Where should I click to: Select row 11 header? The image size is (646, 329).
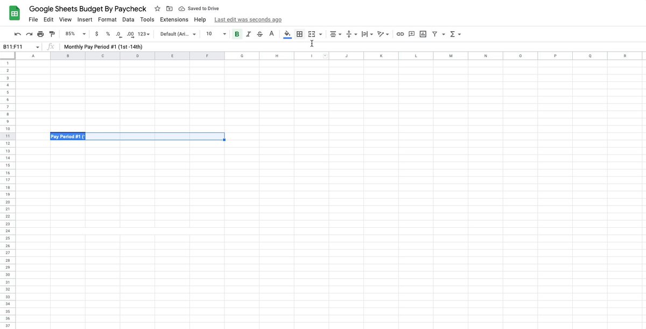(x=8, y=137)
